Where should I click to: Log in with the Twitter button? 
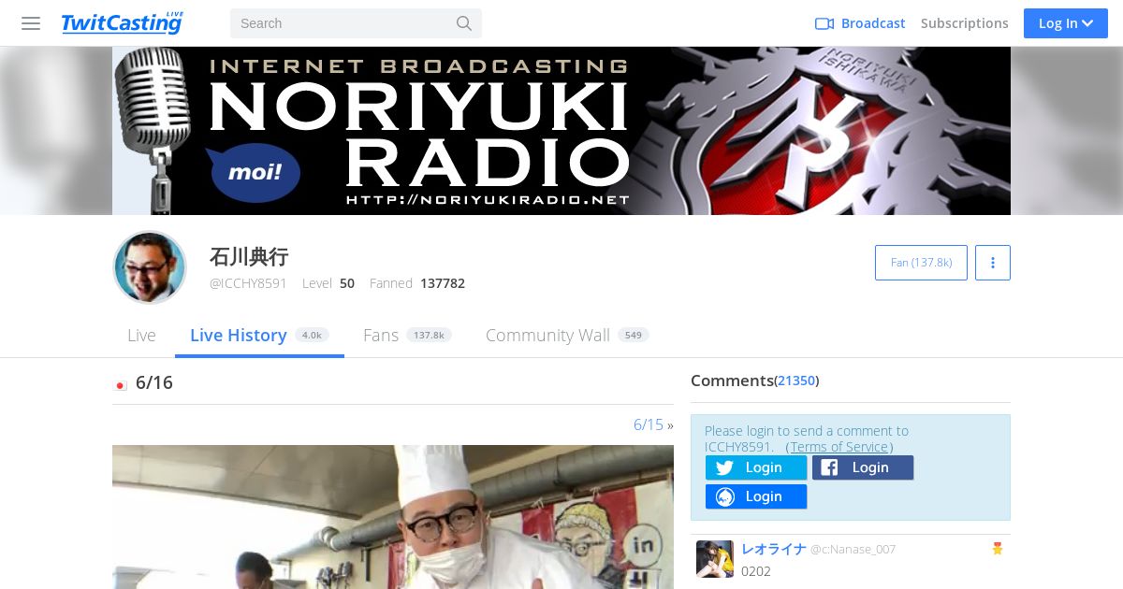point(756,467)
